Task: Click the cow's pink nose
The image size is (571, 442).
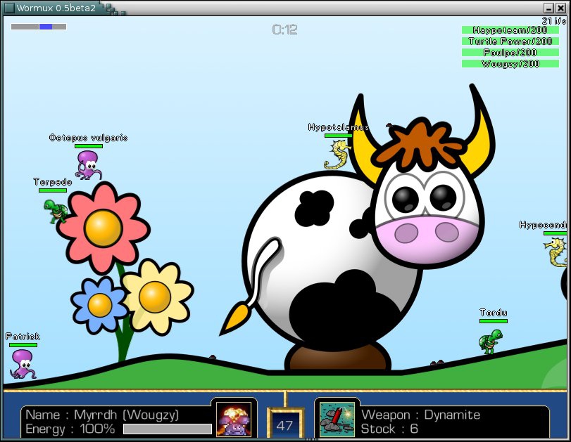Action: coord(427,233)
